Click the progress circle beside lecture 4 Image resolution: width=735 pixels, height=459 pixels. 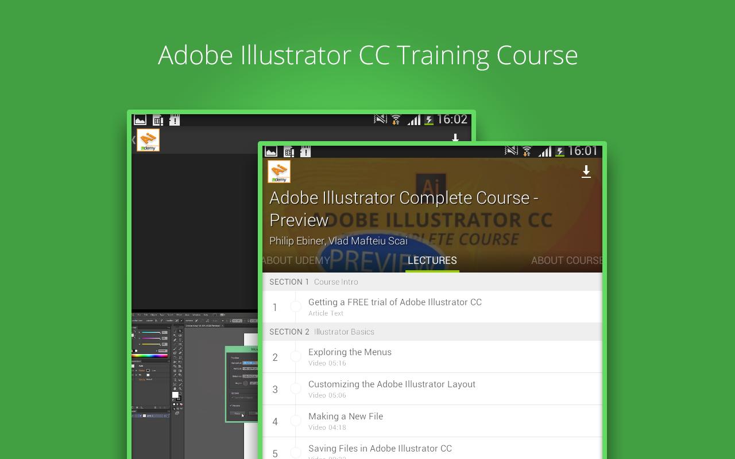pyautogui.click(x=296, y=421)
